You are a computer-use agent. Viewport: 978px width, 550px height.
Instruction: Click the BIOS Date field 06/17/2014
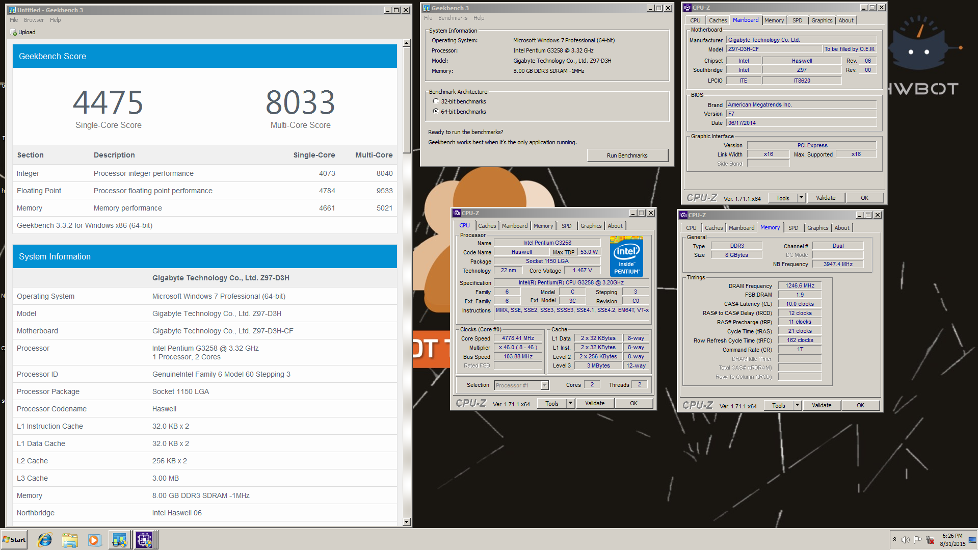[801, 123]
